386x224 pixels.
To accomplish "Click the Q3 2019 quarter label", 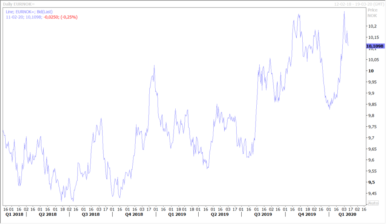I will point(263,214).
